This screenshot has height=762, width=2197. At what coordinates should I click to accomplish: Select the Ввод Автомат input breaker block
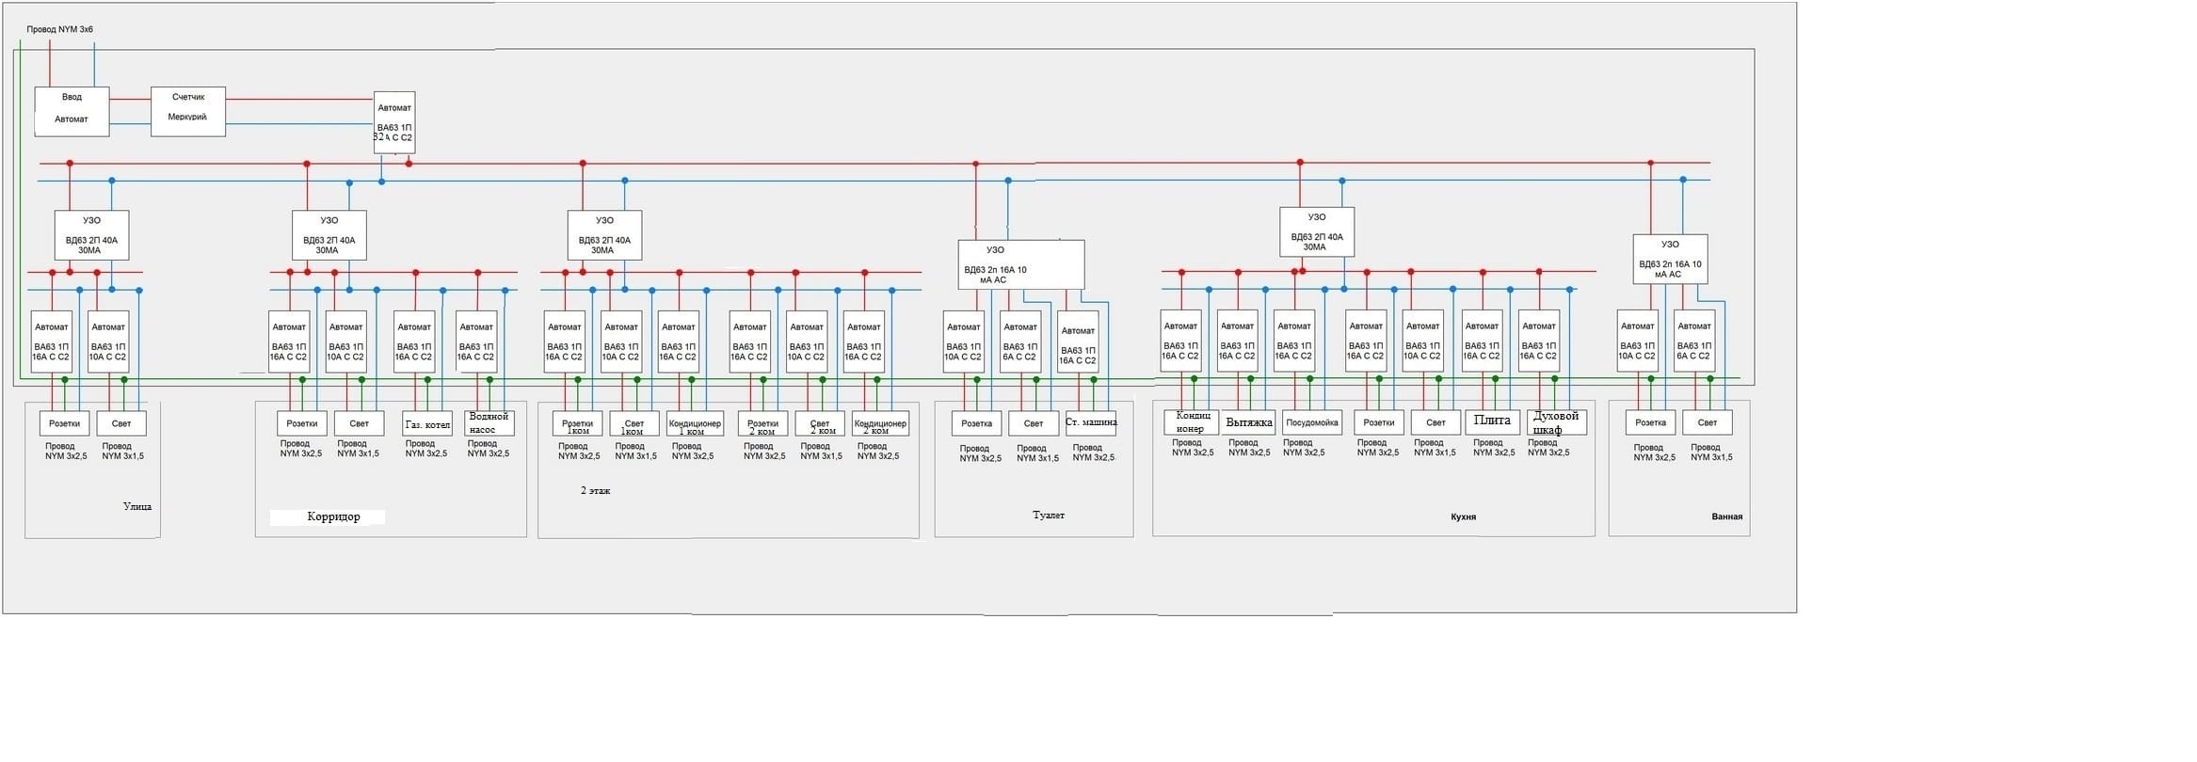tap(72, 111)
